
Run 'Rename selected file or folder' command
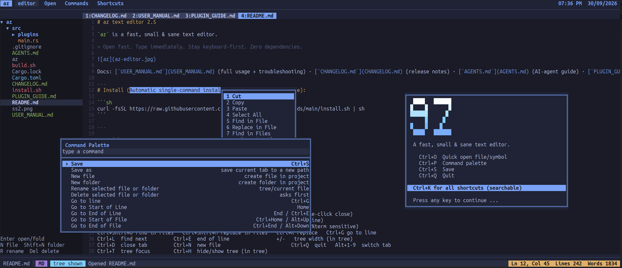tap(186, 189)
